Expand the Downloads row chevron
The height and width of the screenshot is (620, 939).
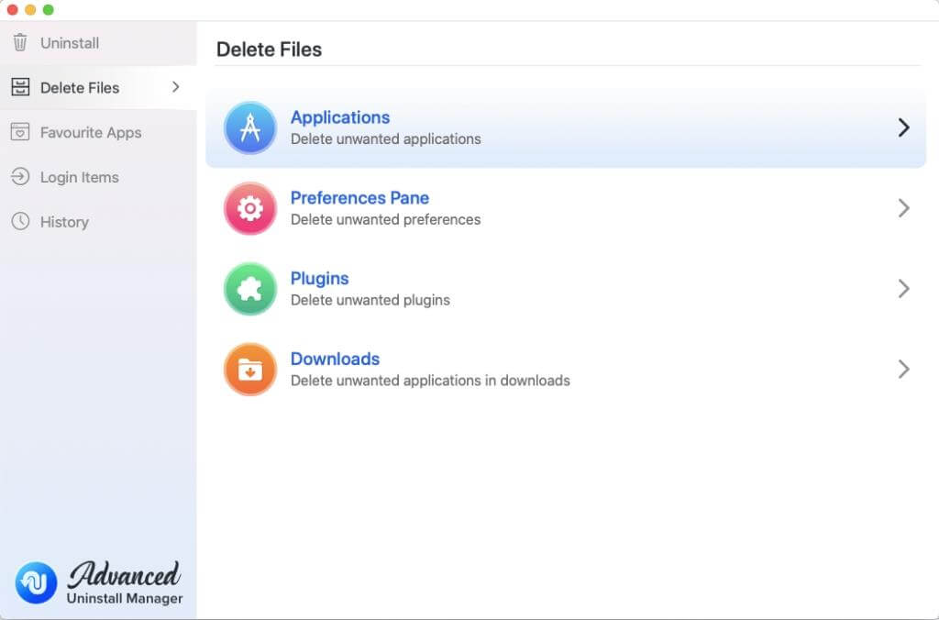pyautogui.click(x=903, y=370)
